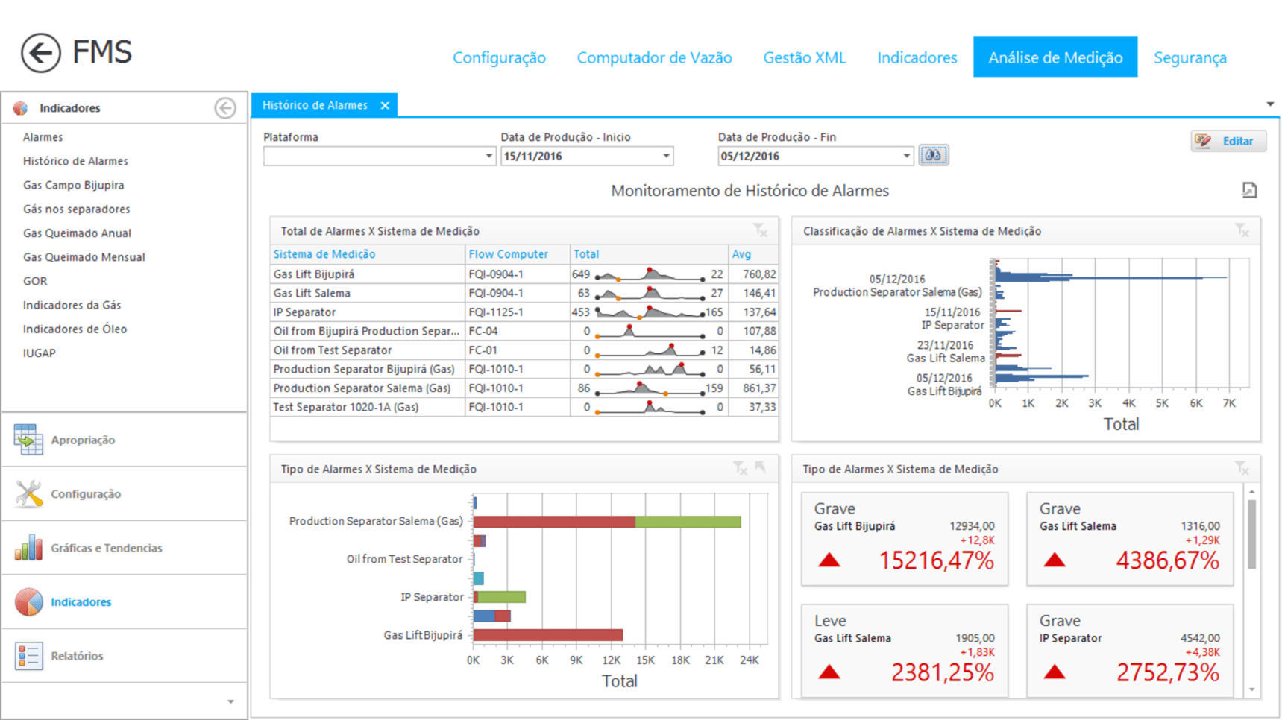Expand the Data de Produção Fin date picker
1282x720 pixels.
pos(906,156)
